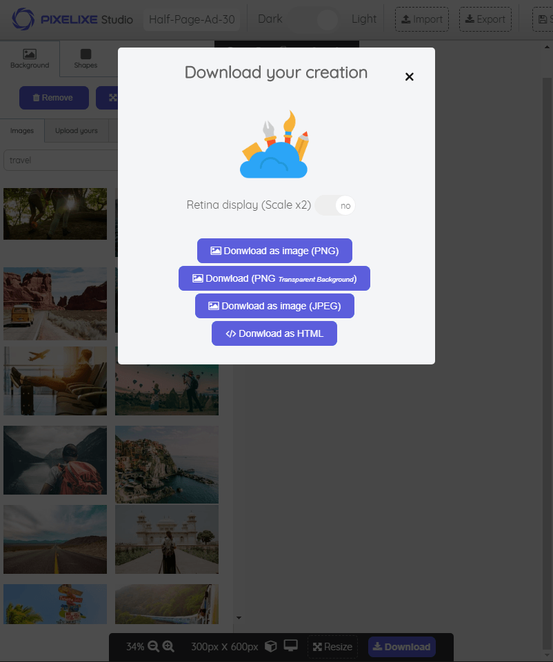Pick the yellow van desert road thumbnail
Image resolution: width=553 pixels, height=662 pixels.
tap(55, 304)
